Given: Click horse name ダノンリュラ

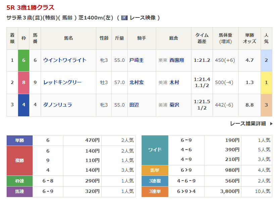Looking at the screenshot, I should tap(58, 105).
